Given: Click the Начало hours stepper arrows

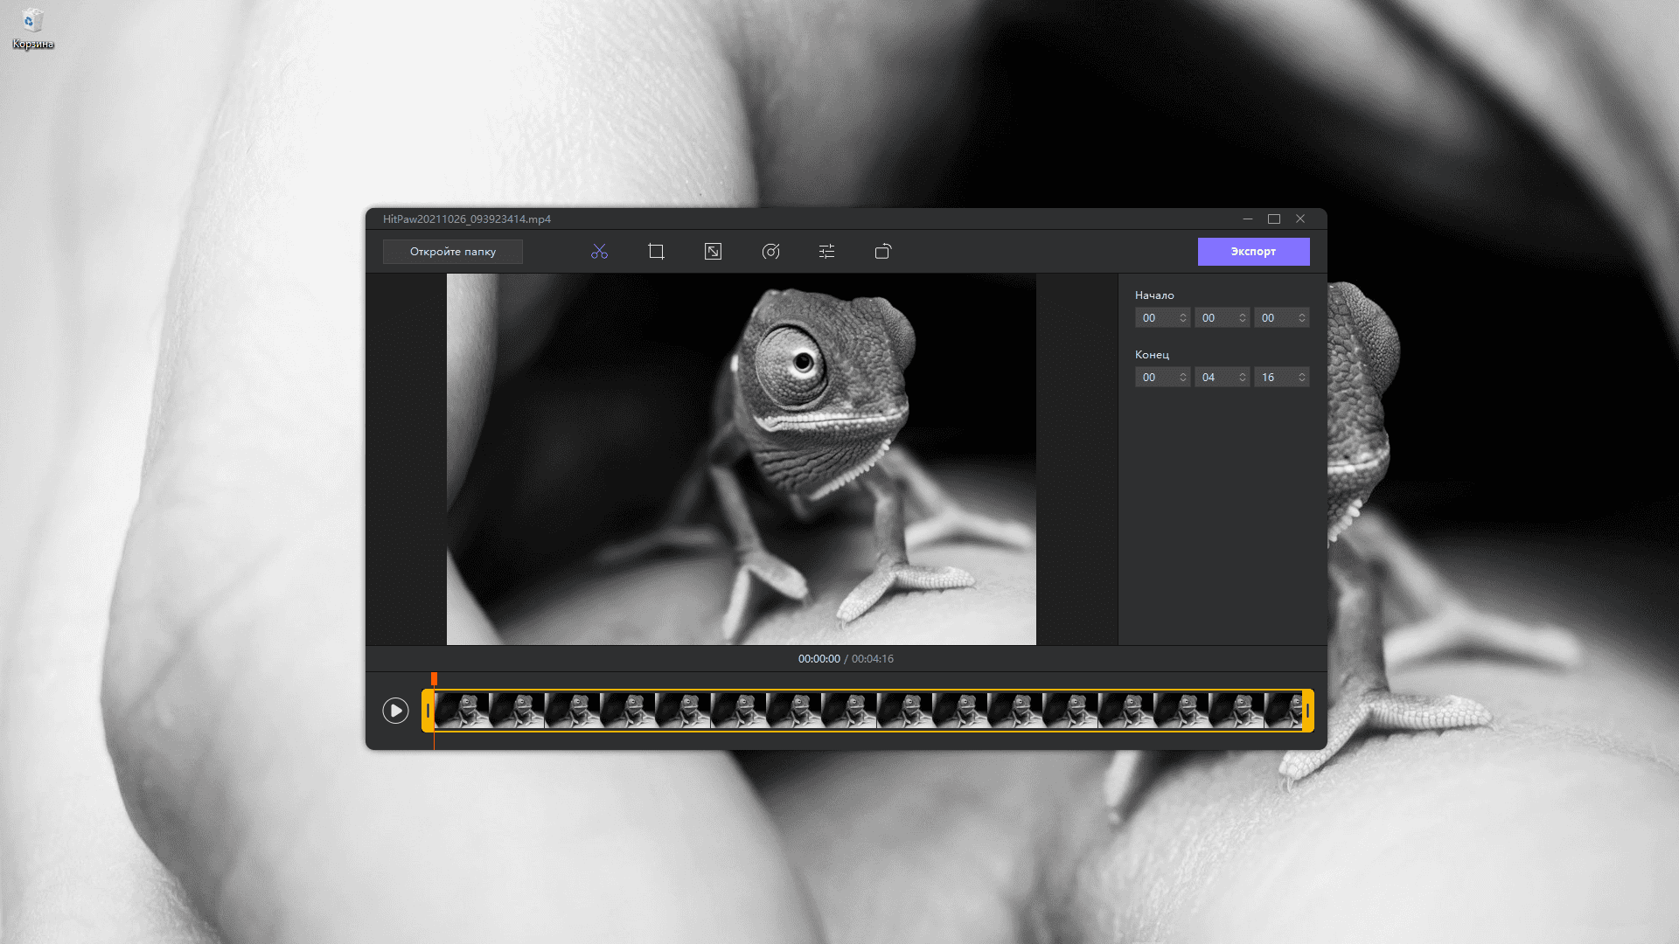Looking at the screenshot, I should point(1183,318).
